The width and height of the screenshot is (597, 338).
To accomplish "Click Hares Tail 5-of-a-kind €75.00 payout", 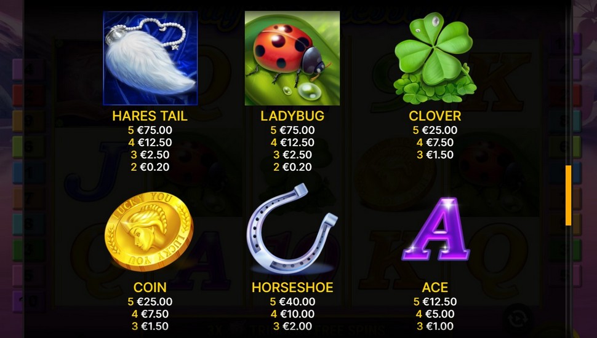I will coord(150,130).
